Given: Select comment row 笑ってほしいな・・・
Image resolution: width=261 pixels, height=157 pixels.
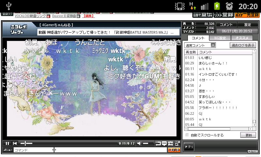Looking at the screenshot, I should click(x=218, y=102).
